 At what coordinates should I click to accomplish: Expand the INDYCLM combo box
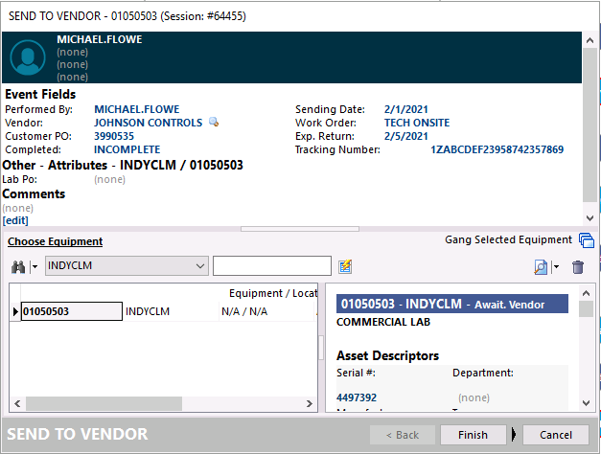pos(200,265)
